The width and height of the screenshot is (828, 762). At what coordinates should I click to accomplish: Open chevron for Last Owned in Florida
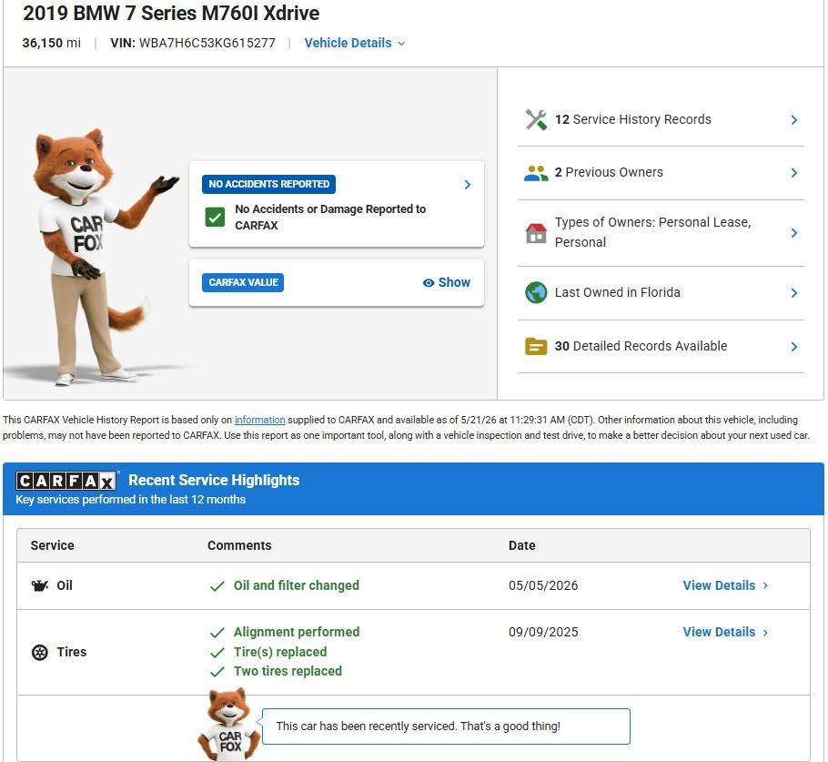tap(793, 293)
